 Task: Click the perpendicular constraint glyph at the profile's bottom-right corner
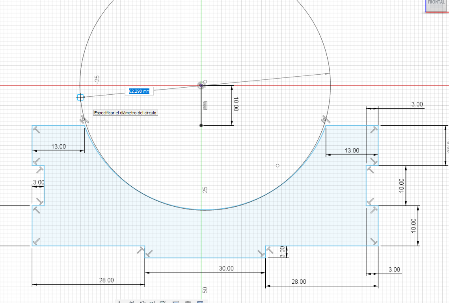[374, 242]
